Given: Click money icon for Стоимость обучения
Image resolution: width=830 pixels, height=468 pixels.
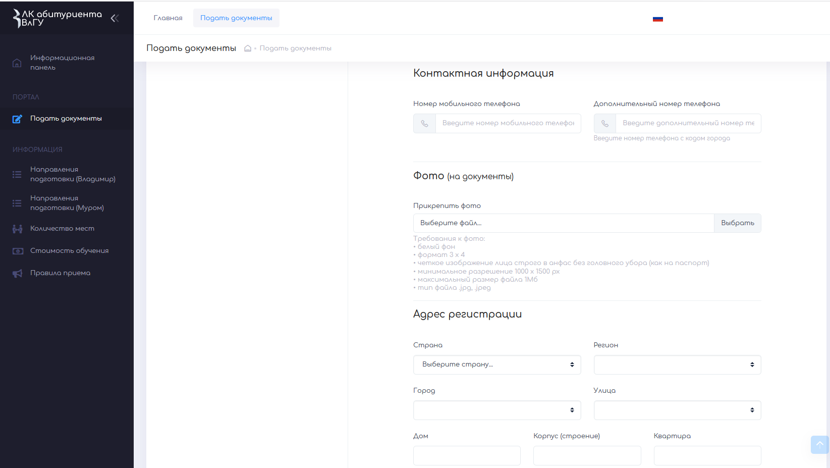Looking at the screenshot, I should 18,251.
